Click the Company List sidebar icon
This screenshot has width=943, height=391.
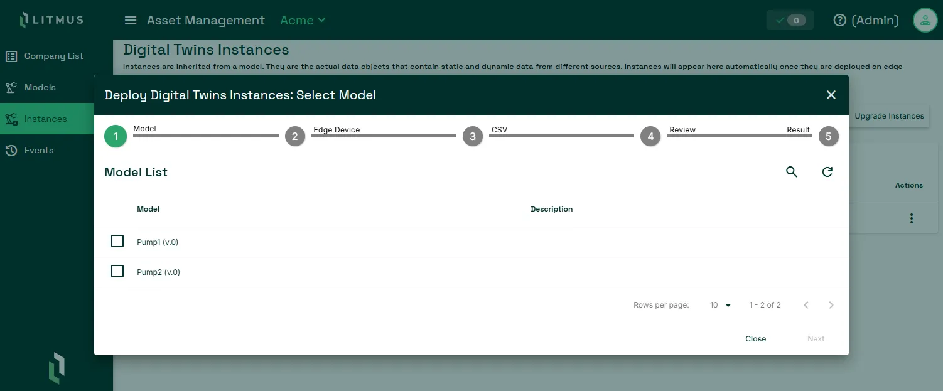coord(11,56)
